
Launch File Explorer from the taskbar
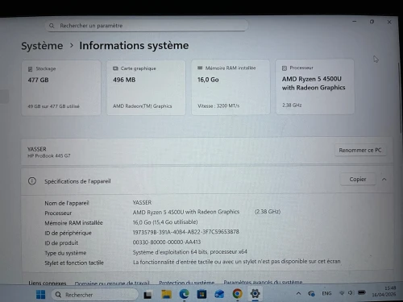point(166,295)
